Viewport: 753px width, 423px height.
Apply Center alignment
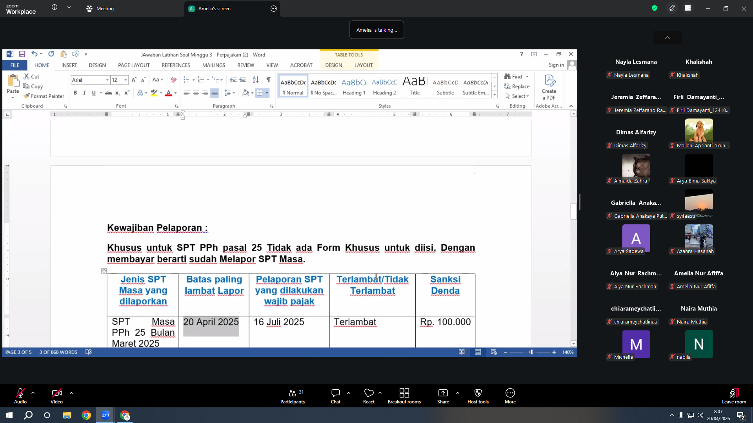pos(196,93)
